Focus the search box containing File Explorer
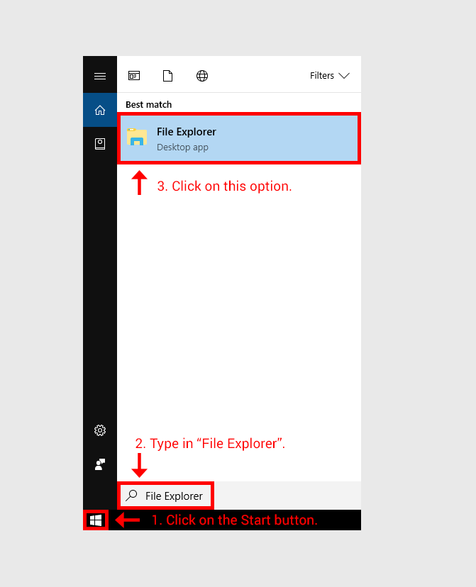This screenshot has width=476, height=587. point(174,496)
